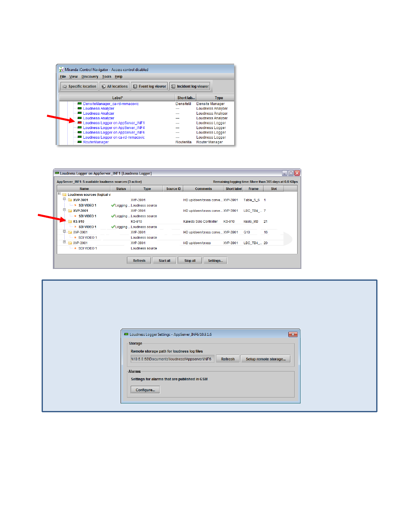401x519 pixels.
Task: Click source icon of SDI VIDEO 1 under KS-910
Action: click(75, 227)
